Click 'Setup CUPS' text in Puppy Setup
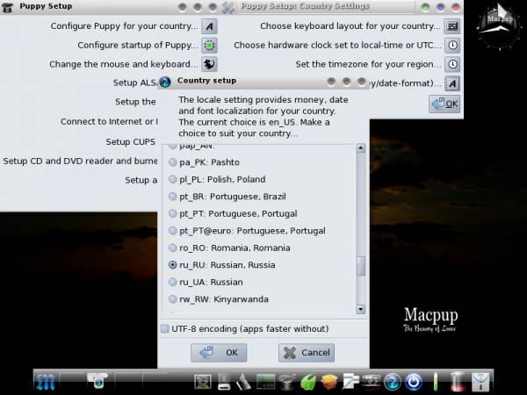 coord(130,141)
